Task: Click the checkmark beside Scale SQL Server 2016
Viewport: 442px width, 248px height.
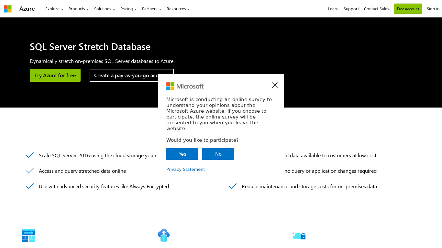Action: tap(30, 155)
